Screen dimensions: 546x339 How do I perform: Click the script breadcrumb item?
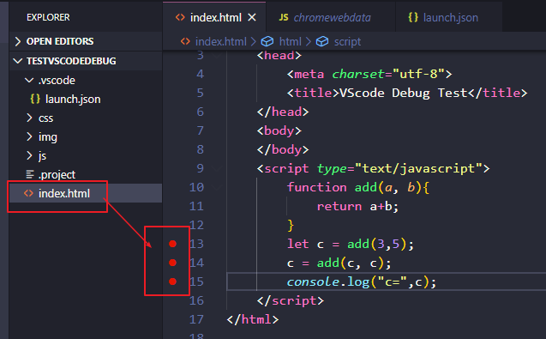(x=347, y=41)
